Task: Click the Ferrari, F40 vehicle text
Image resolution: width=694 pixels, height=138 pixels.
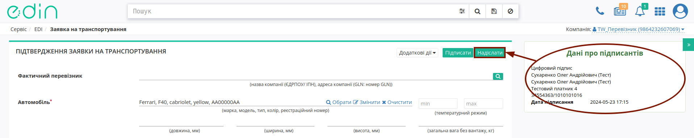Action: [189, 102]
